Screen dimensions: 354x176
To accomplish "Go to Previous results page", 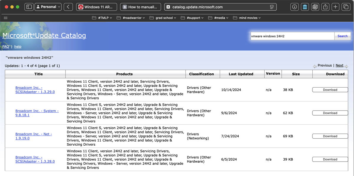I will point(325,65).
